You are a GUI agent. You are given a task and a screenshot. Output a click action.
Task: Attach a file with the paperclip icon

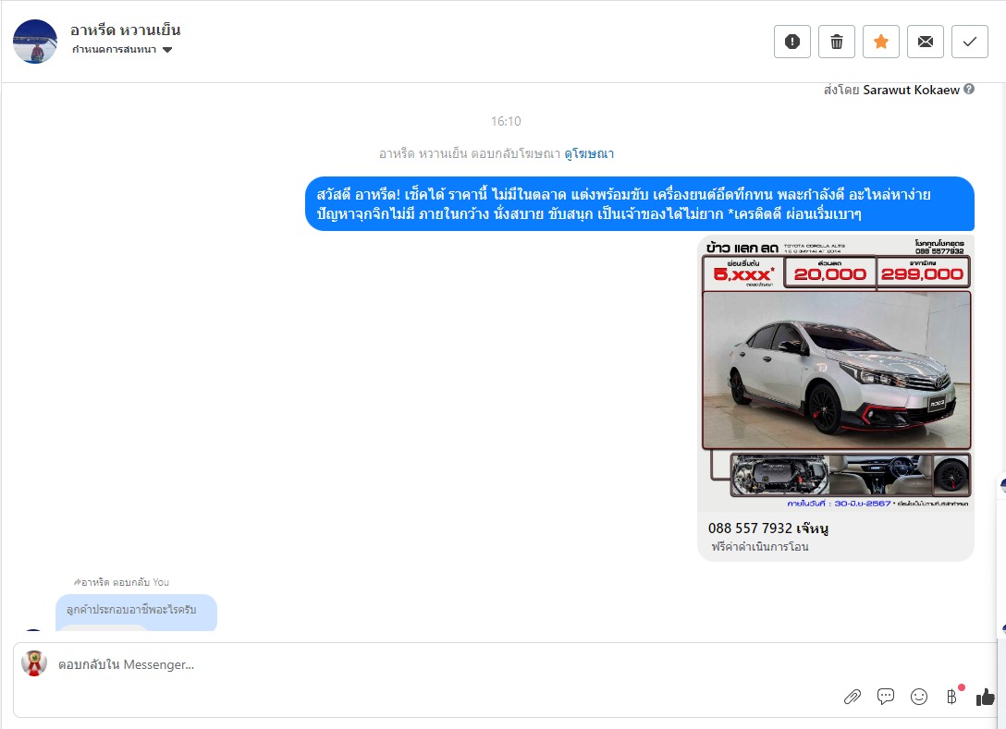[x=852, y=697]
